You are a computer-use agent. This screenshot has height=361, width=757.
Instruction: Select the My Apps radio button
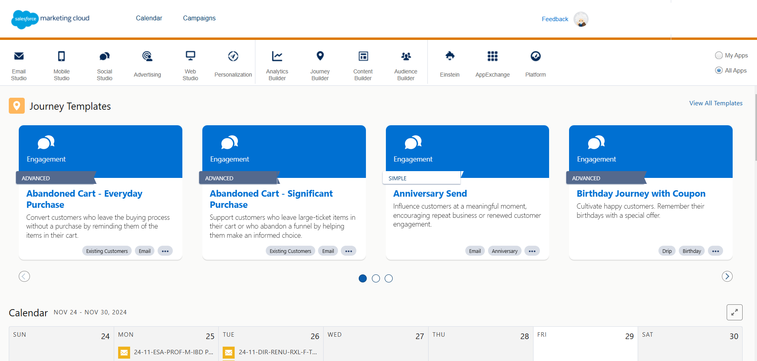719,55
